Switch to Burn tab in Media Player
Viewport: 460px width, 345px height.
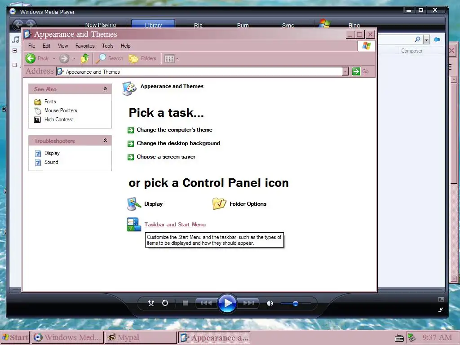243,25
